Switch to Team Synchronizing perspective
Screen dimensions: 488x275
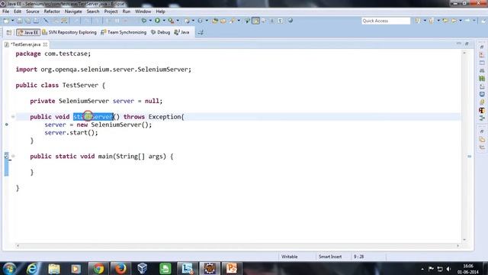click(x=124, y=32)
